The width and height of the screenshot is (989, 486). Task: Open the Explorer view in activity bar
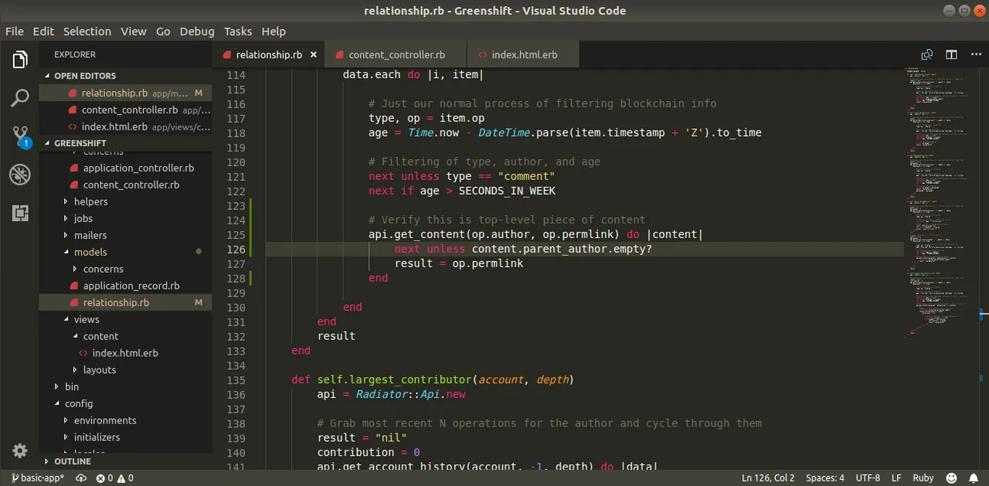pos(20,59)
